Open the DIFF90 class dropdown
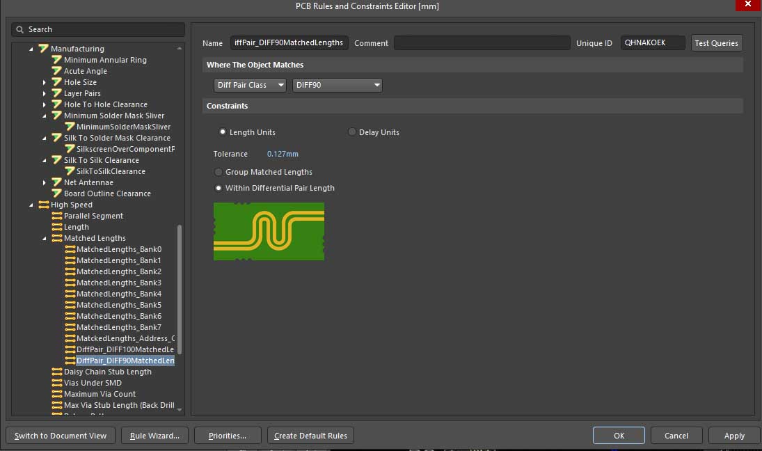762x451 pixels. pyautogui.click(x=338, y=85)
